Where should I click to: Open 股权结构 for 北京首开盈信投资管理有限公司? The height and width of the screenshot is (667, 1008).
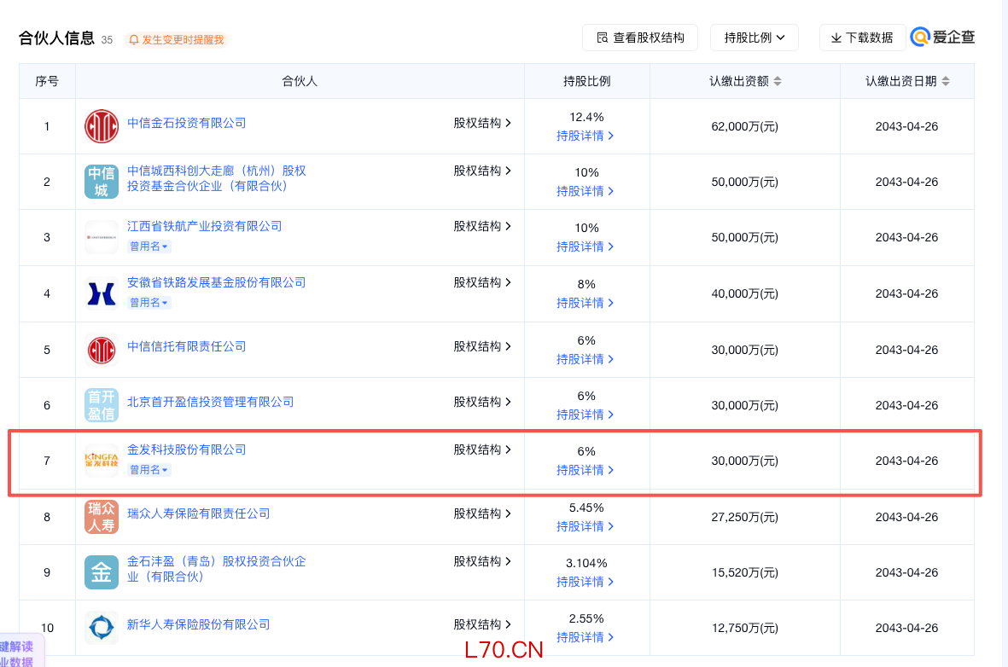tap(482, 402)
